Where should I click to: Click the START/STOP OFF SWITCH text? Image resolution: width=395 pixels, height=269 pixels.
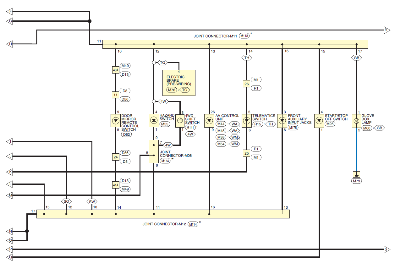click(x=336, y=118)
